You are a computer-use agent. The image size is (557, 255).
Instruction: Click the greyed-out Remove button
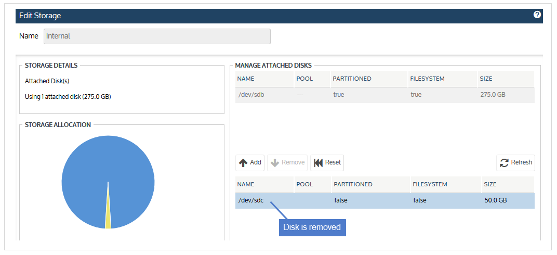click(287, 162)
